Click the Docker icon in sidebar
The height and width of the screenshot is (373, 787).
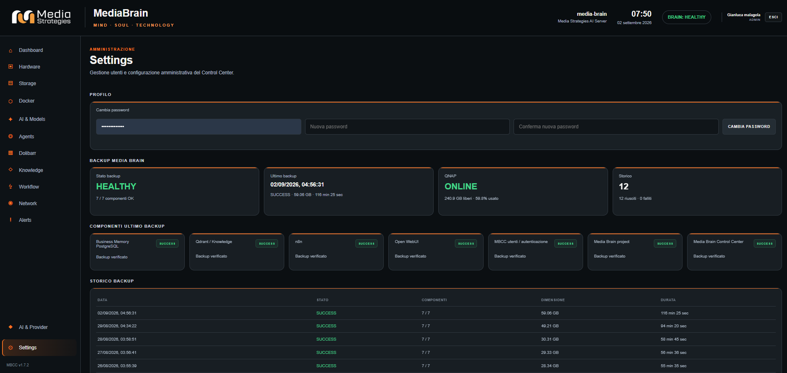[10, 101]
